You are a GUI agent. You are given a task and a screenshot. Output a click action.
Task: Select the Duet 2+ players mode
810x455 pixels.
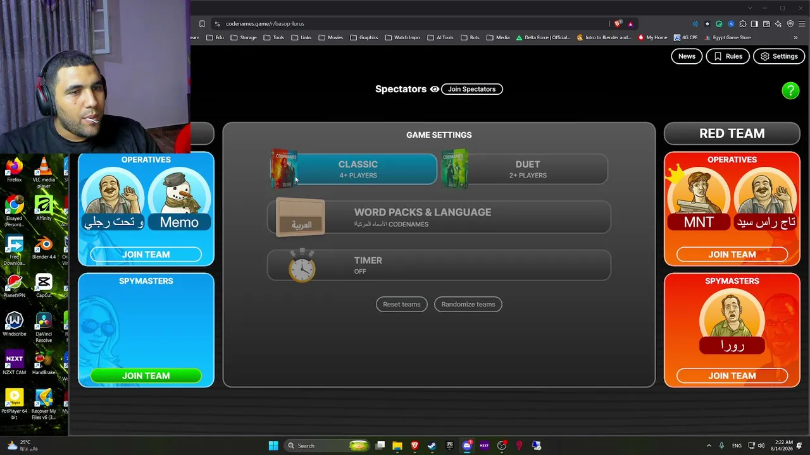(528, 169)
